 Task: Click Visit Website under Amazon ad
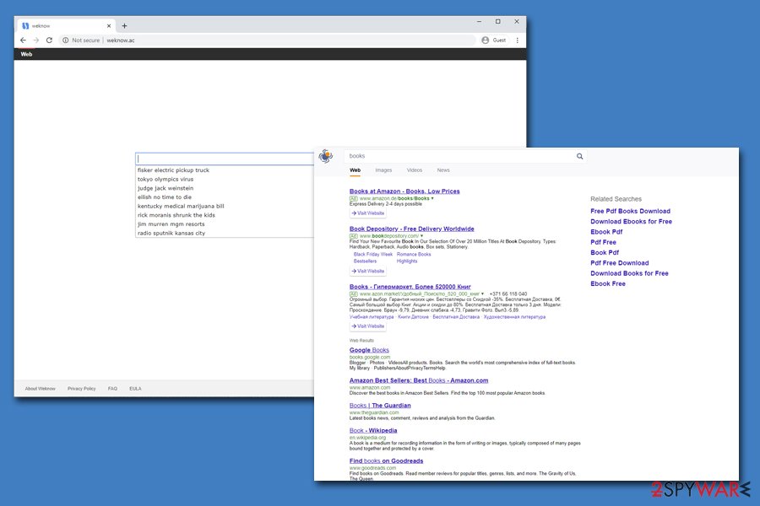[368, 213]
